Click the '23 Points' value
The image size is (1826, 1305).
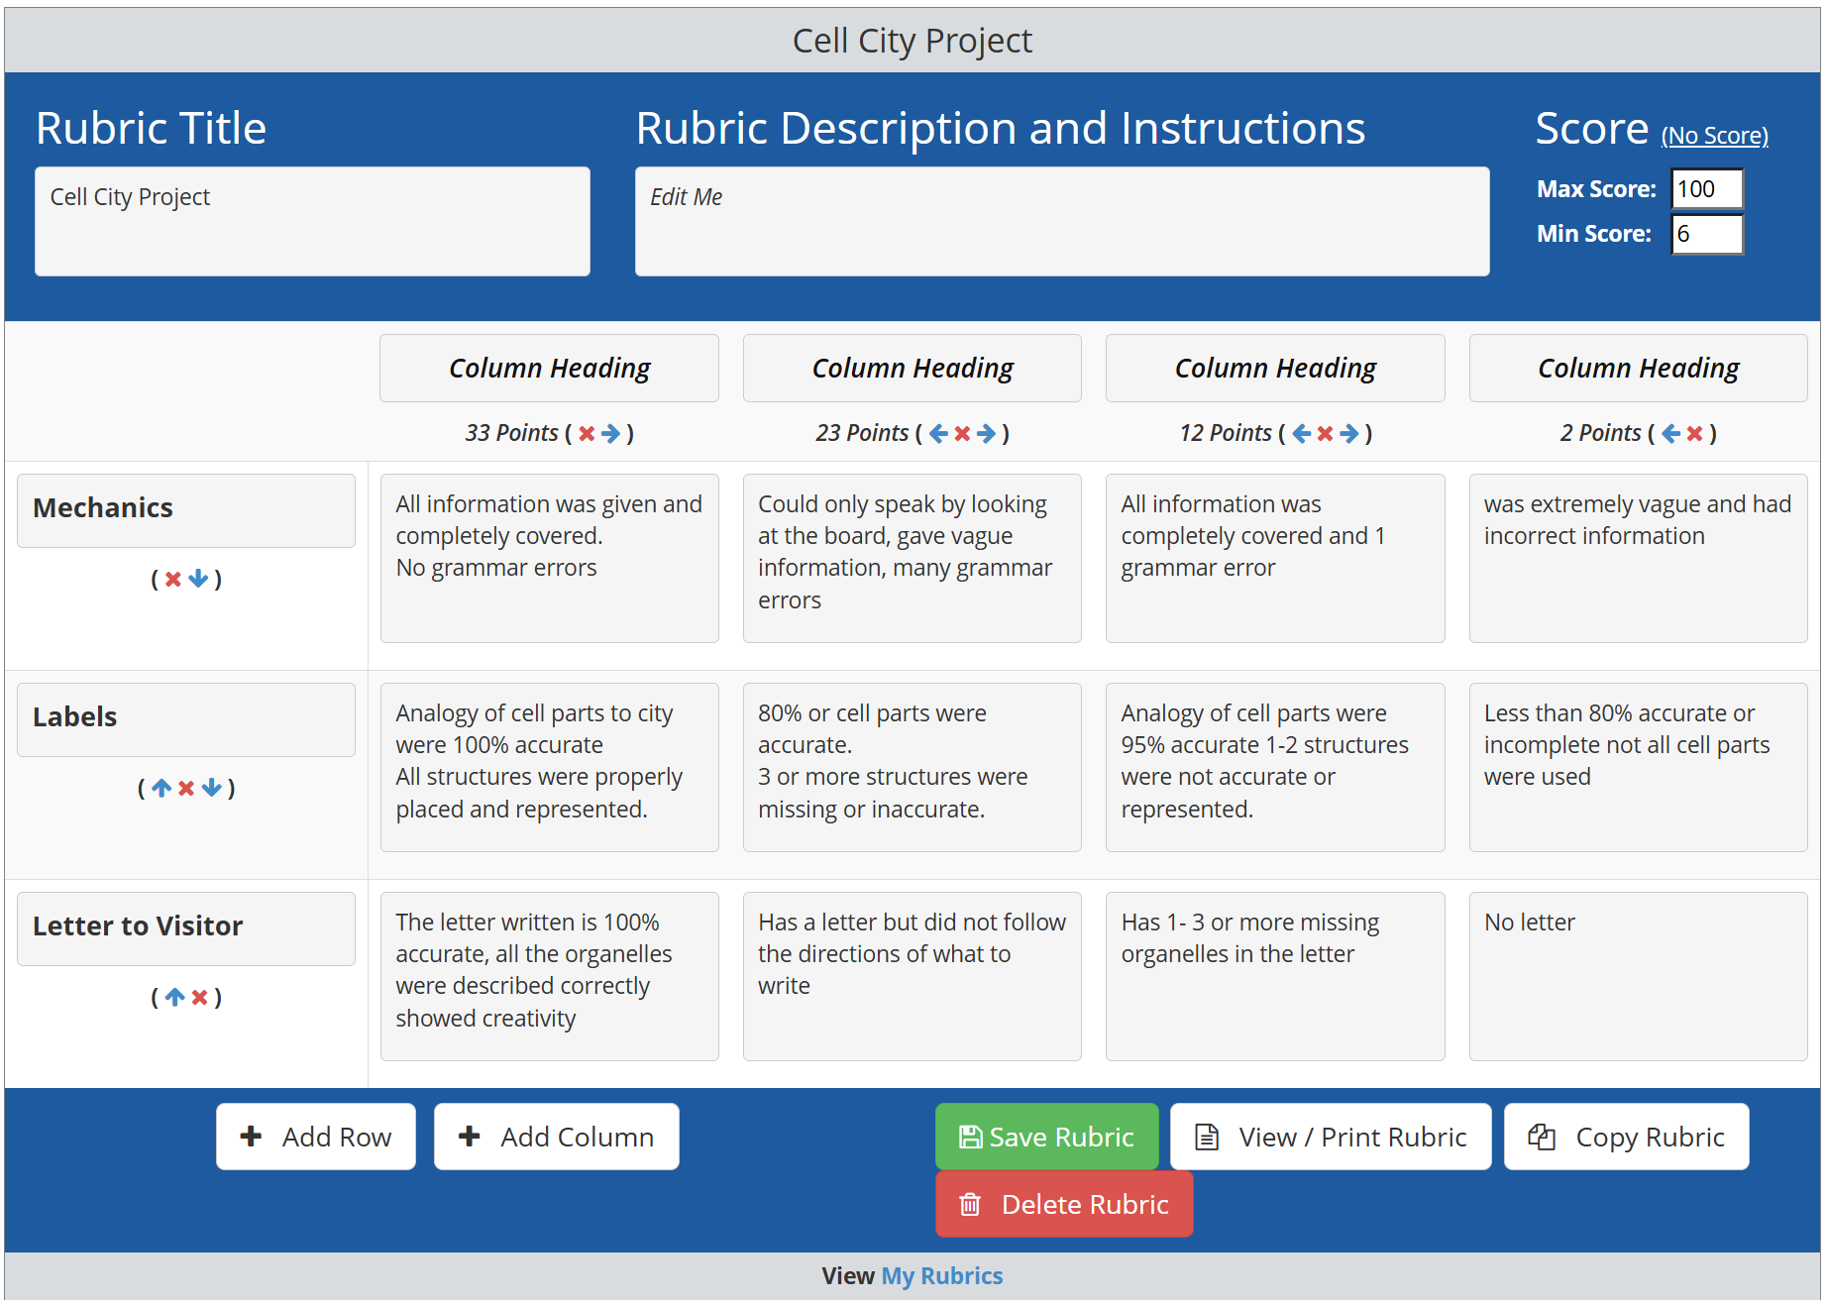coord(862,433)
